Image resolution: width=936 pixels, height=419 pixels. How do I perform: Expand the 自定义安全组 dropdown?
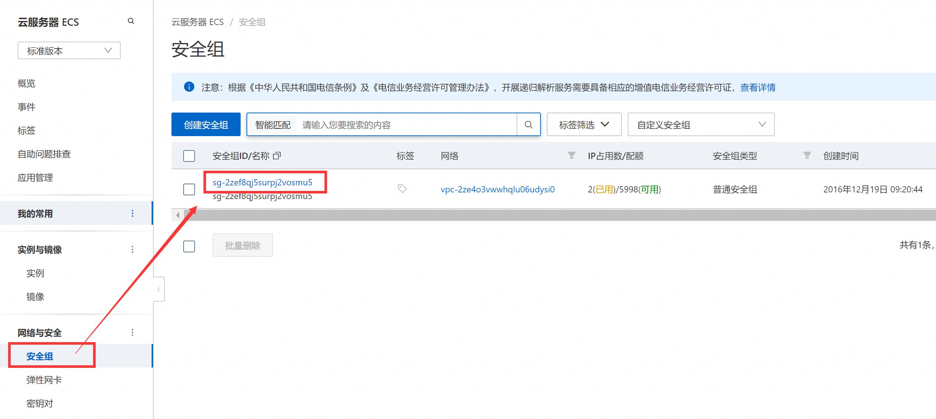(x=701, y=125)
